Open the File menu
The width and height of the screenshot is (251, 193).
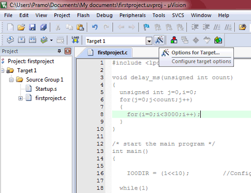point(8,16)
